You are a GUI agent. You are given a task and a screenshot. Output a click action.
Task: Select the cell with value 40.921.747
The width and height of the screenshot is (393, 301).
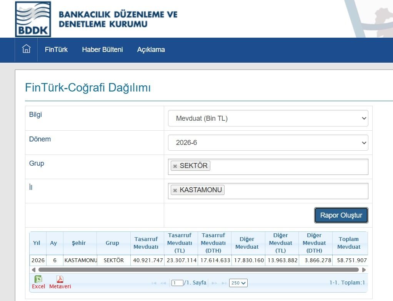click(x=148, y=260)
